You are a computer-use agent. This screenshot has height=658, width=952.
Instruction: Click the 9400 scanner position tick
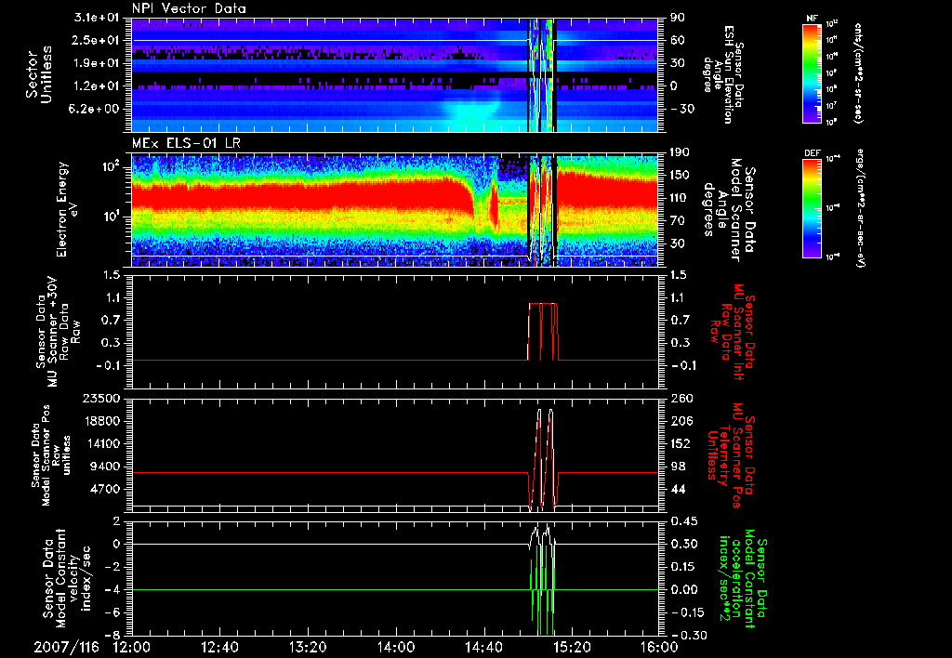pos(105,467)
